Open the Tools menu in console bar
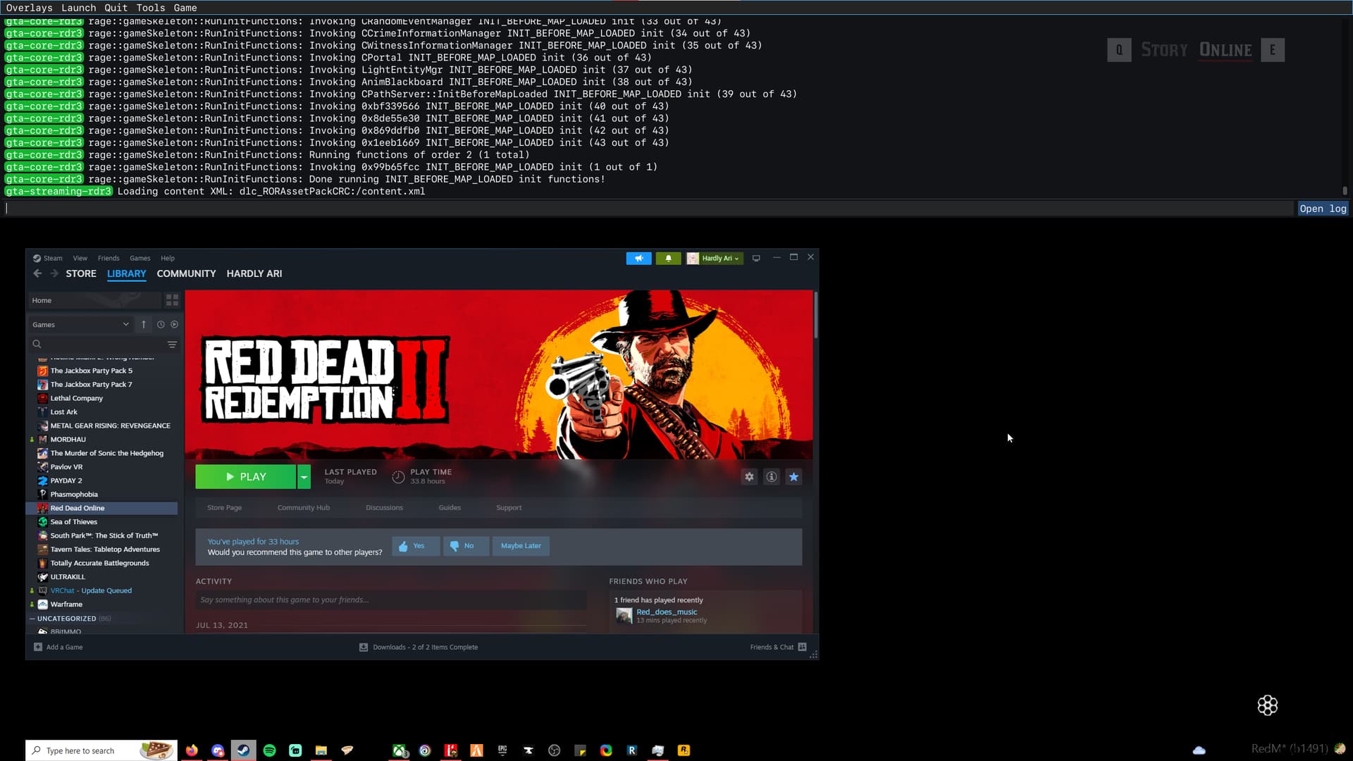The width and height of the screenshot is (1353, 761). click(x=150, y=8)
